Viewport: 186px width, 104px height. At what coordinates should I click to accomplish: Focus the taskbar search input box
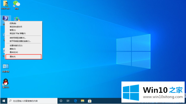32,101
